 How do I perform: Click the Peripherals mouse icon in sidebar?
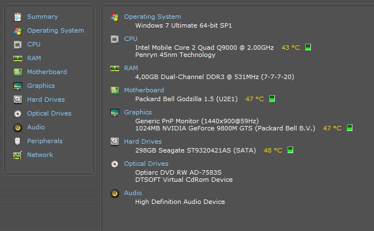(18, 141)
